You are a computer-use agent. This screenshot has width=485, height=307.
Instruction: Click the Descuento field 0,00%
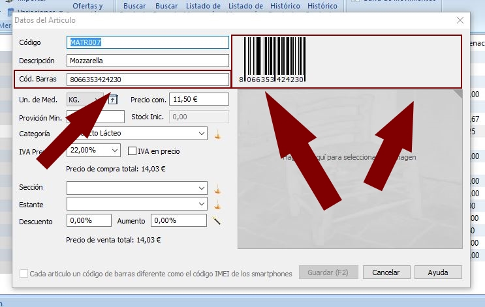[x=89, y=220]
